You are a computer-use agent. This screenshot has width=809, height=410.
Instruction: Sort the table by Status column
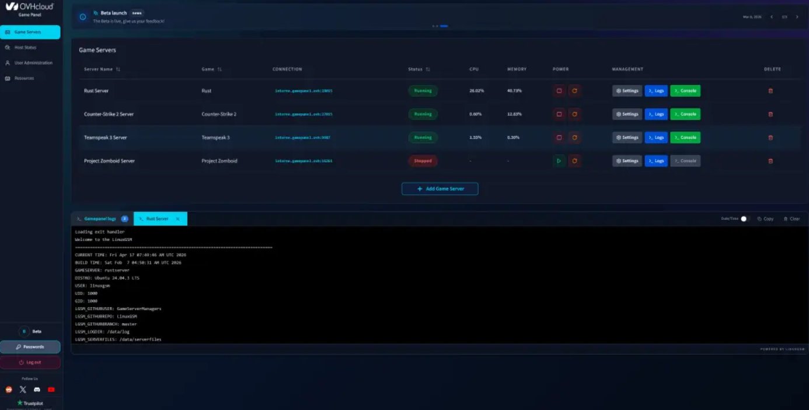[x=428, y=69]
